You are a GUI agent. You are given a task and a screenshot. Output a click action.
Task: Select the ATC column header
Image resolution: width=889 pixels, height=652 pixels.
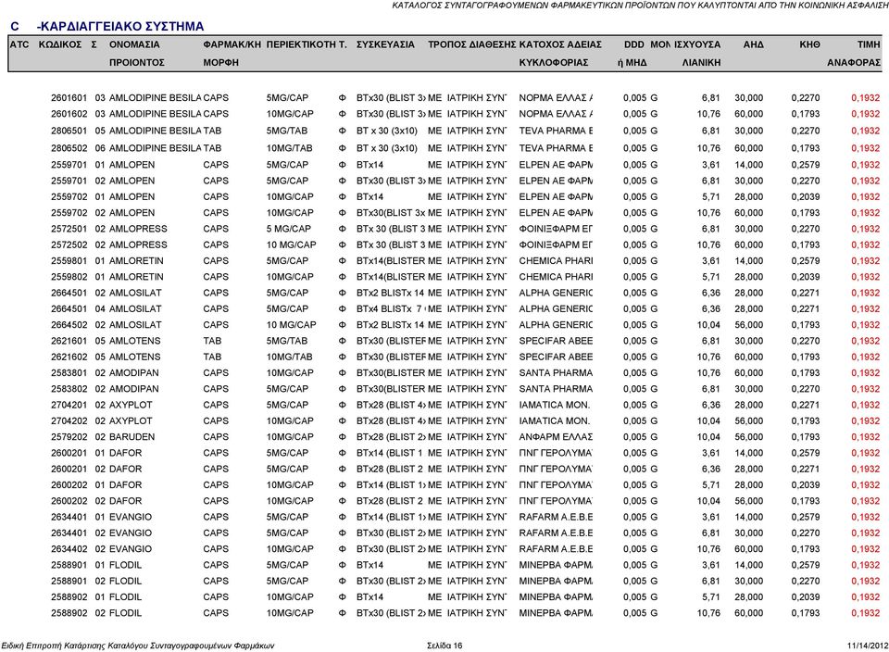pos(19,44)
